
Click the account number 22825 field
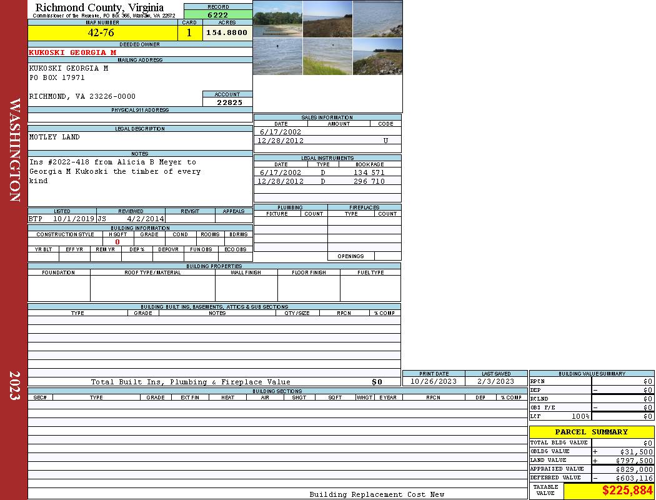[229, 102]
